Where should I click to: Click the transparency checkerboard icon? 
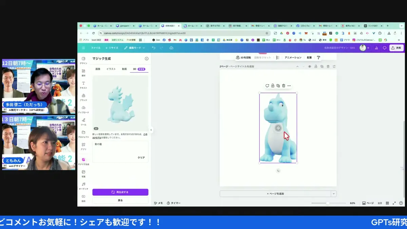click(278, 58)
